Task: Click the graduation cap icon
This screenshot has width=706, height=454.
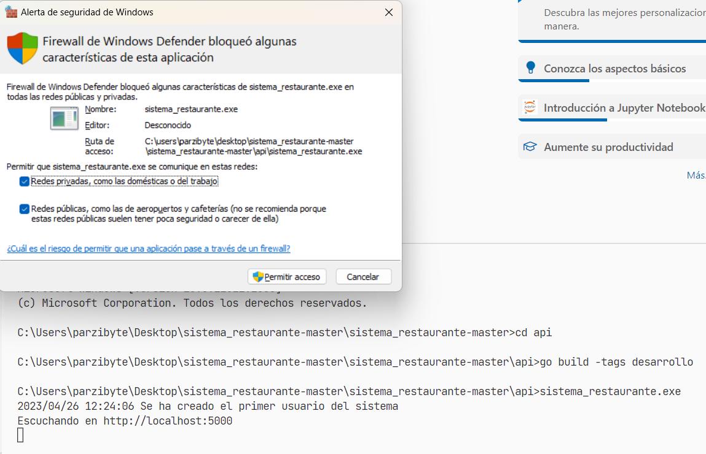Action: point(530,147)
